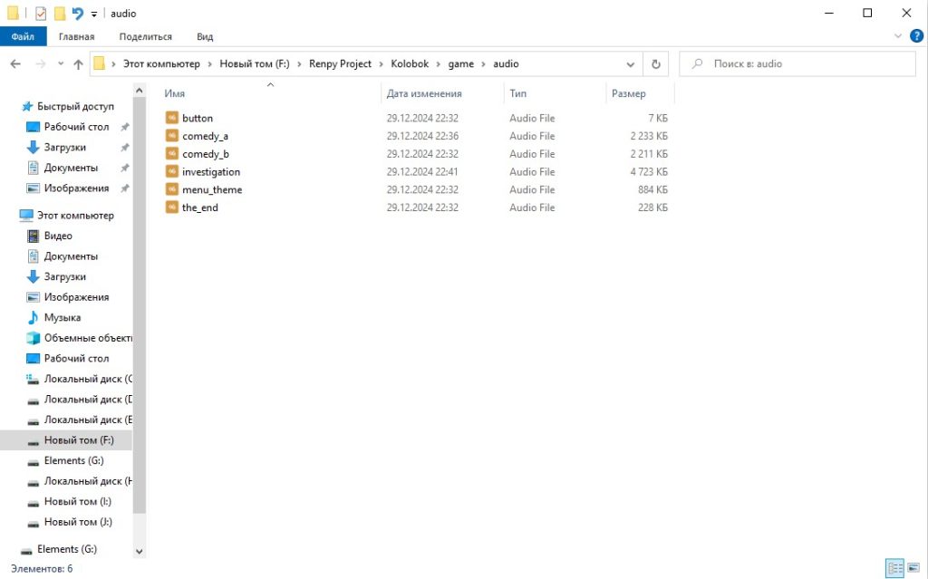Select Музыка in the navigation pane
The height and width of the screenshot is (579, 928).
coord(63,317)
